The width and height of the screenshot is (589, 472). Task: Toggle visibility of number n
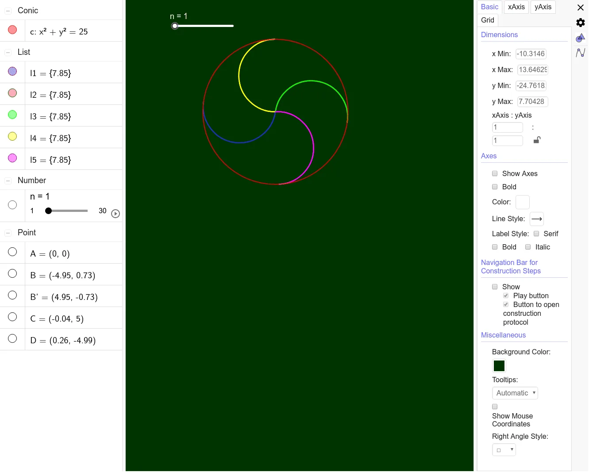tap(12, 205)
